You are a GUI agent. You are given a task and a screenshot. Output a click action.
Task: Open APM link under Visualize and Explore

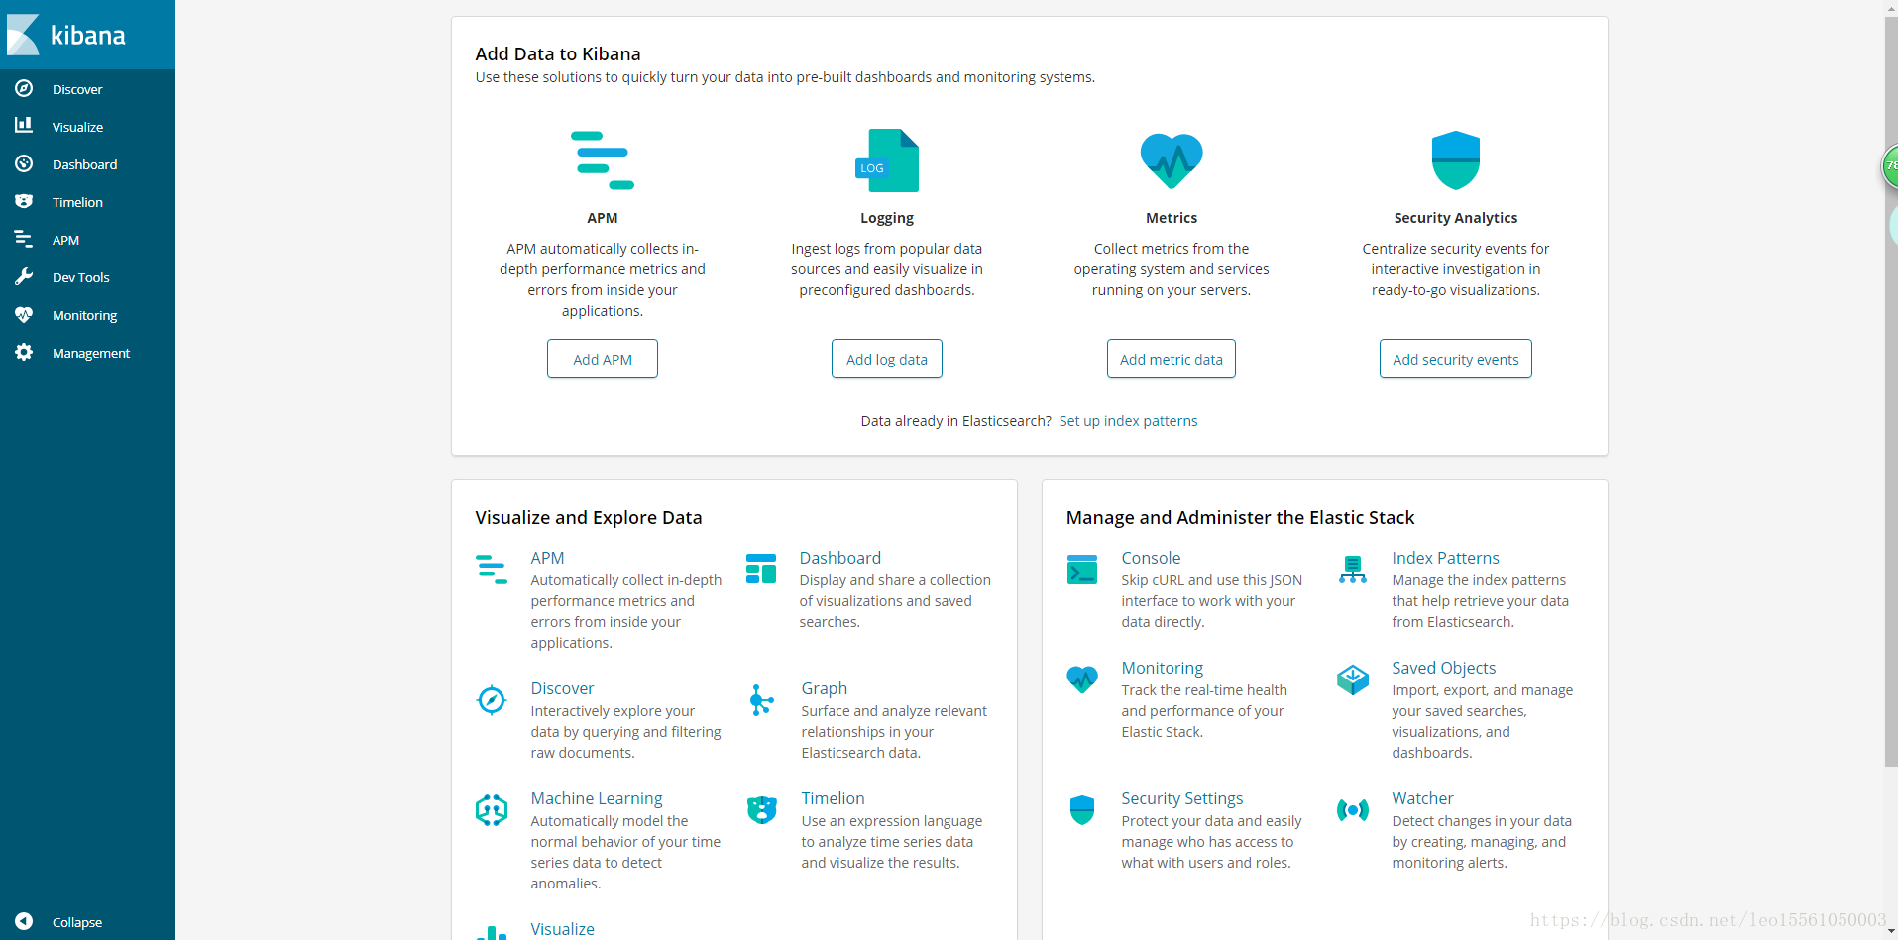(547, 558)
